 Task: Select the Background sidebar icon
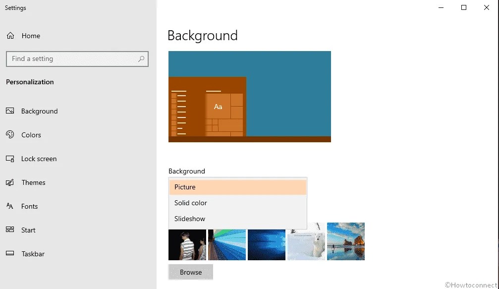tap(10, 111)
